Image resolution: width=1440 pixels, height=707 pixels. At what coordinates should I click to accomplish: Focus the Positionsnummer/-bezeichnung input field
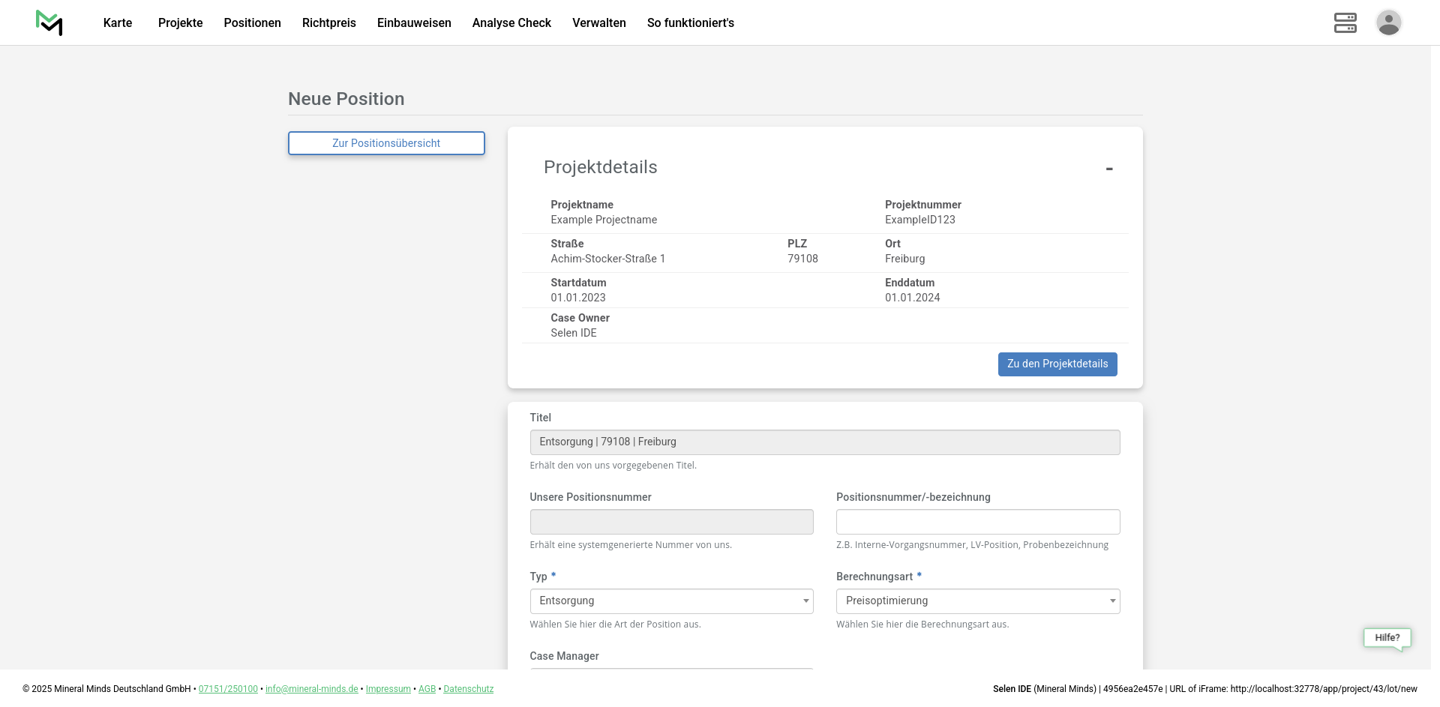tap(977, 522)
